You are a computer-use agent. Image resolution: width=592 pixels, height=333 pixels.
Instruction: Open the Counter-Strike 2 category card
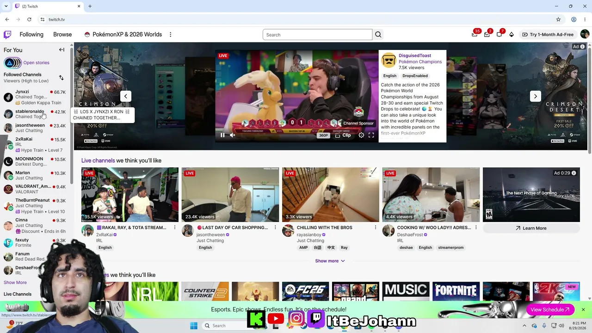click(x=205, y=291)
